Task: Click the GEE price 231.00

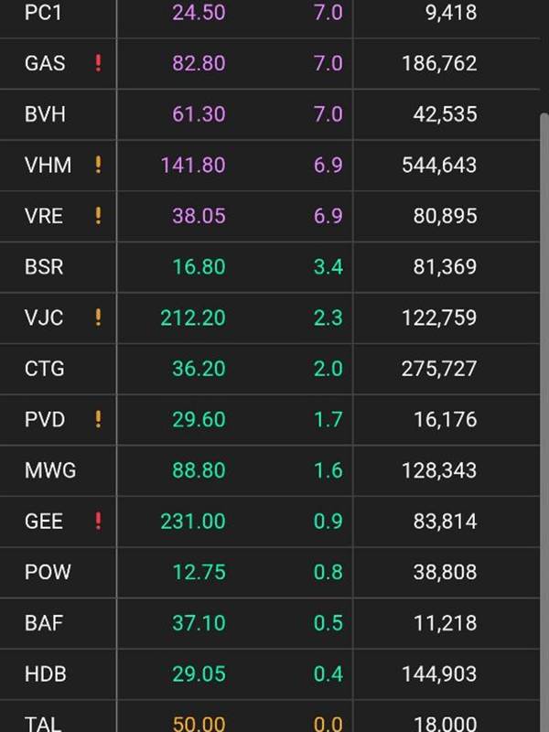Action: coord(191,521)
